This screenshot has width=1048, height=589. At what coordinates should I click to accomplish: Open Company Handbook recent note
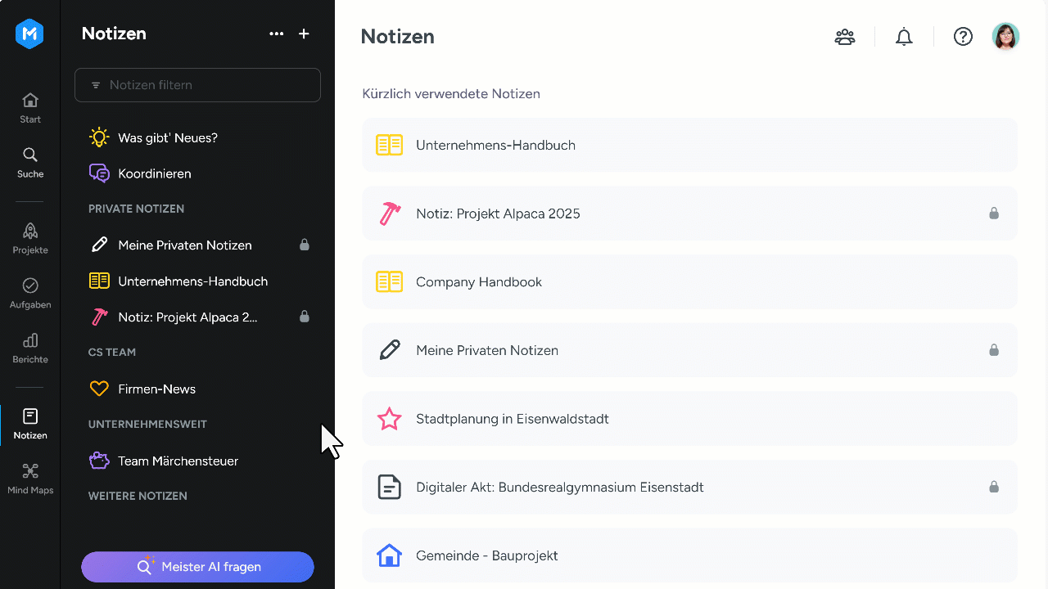689,281
